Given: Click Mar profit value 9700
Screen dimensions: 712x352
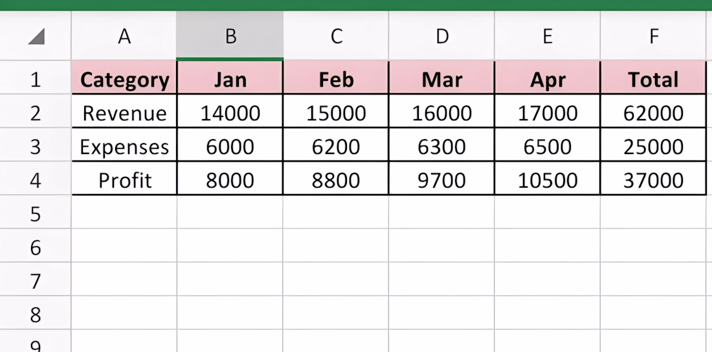Looking at the screenshot, I should [x=441, y=181].
